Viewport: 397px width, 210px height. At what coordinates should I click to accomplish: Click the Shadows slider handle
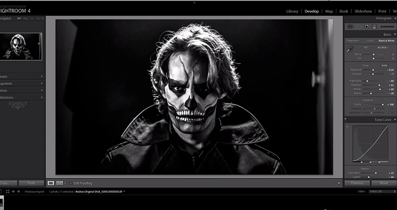(x=379, y=85)
